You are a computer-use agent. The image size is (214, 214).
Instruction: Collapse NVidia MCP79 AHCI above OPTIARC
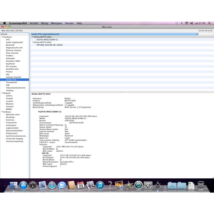tap(33, 42)
